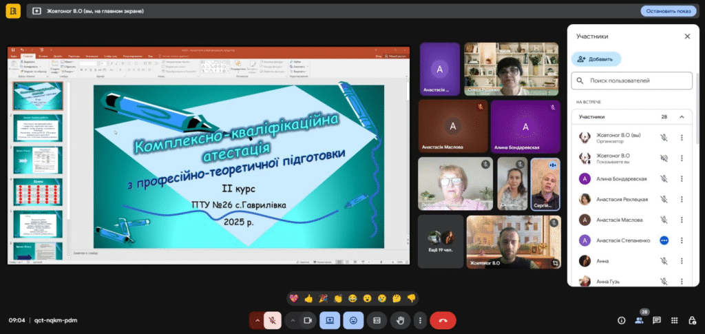Expand camera video settings arrow
The width and height of the screenshot is (705, 334).
coord(293,320)
